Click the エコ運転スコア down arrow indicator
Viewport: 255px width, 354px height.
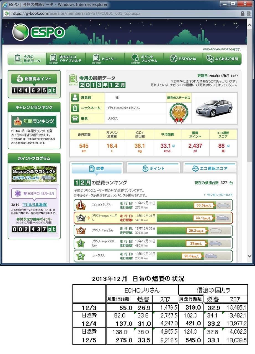[228, 145]
